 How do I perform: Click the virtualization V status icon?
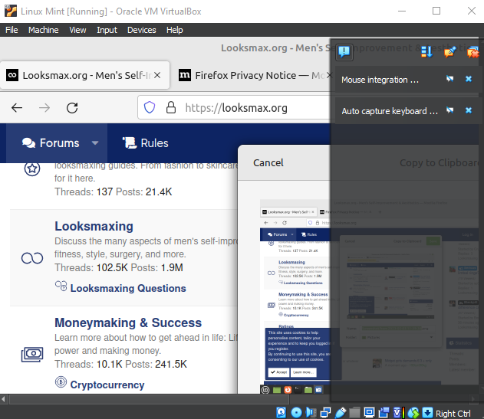point(399,413)
